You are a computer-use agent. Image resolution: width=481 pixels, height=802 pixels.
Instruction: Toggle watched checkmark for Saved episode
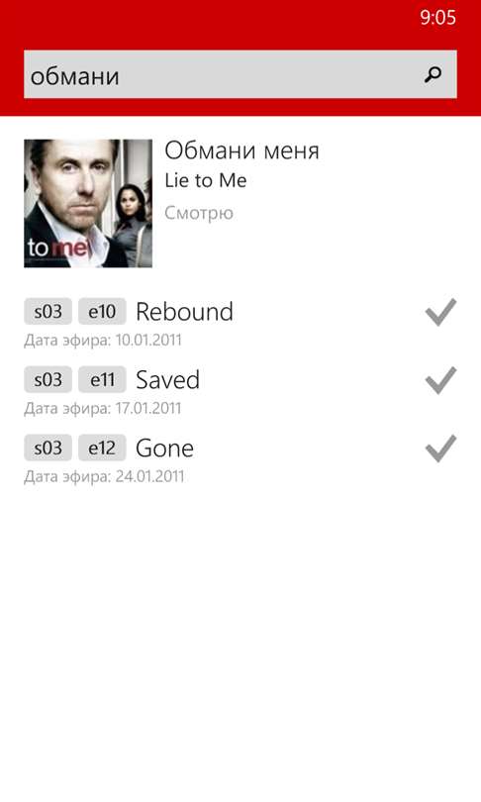click(440, 380)
